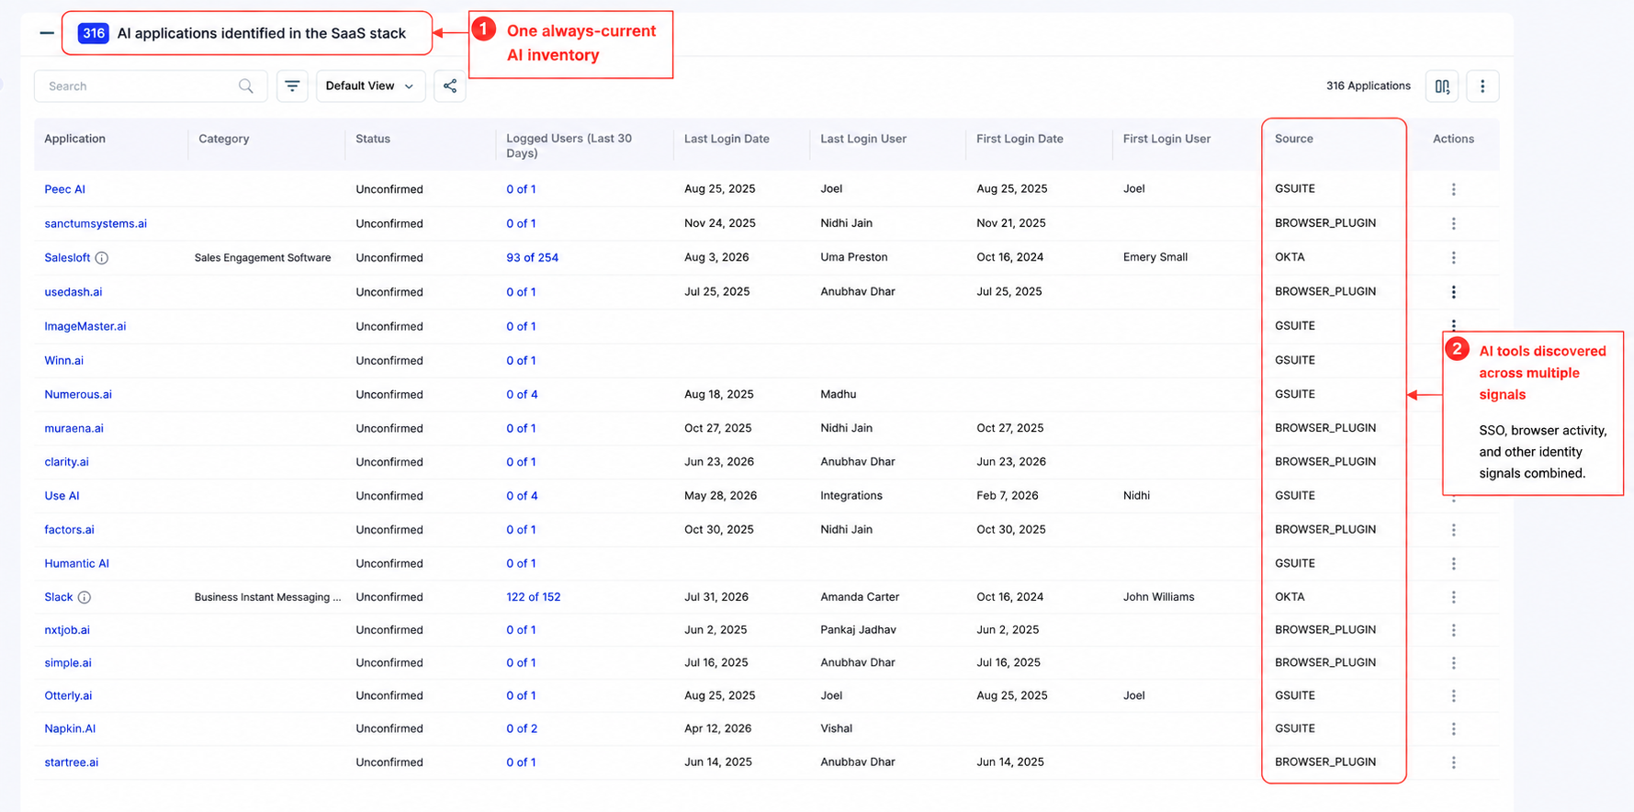Viewport: 1634px width, 812px height.
Task: Sort by Status column header
Action: pos(373,139)
